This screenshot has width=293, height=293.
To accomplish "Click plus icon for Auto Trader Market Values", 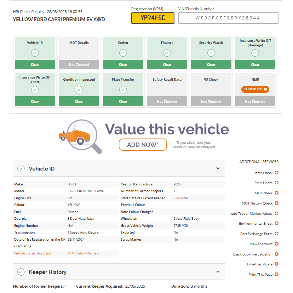I will point(277,213).
